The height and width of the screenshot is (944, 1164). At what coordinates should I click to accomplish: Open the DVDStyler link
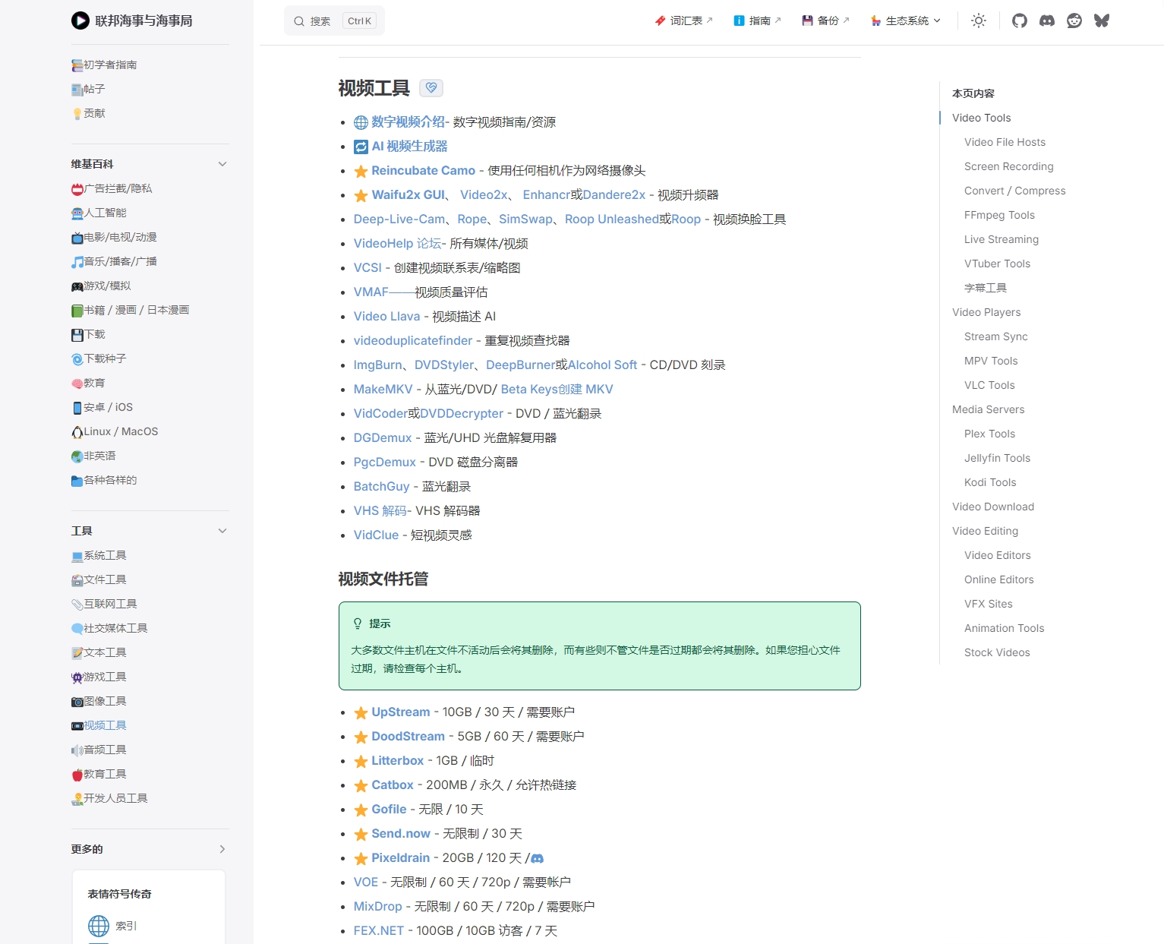click(444, 365)
